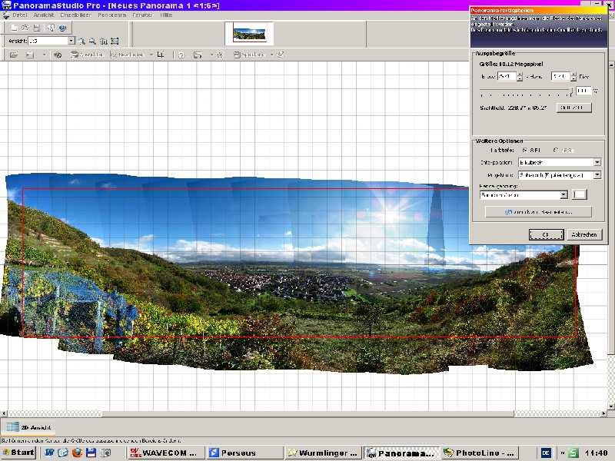The height and width of the screenshot is (461, 615).
Task: Select the 8 Bit color depth radio
Action: click(524, 150)
